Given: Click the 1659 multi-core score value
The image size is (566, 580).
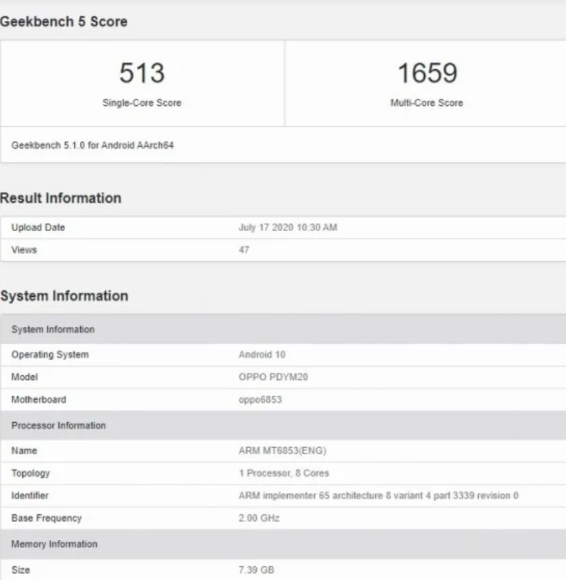Looking at the screenshot, I should [428, 73].
